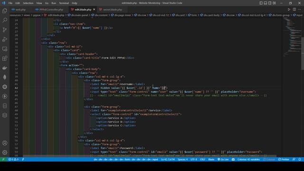The image size is (304, 171).
Task: Open the Help menu
Action: (x=75, y=3)
